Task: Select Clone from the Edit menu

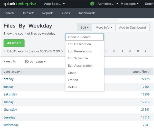Action: (x=72, y=73)
